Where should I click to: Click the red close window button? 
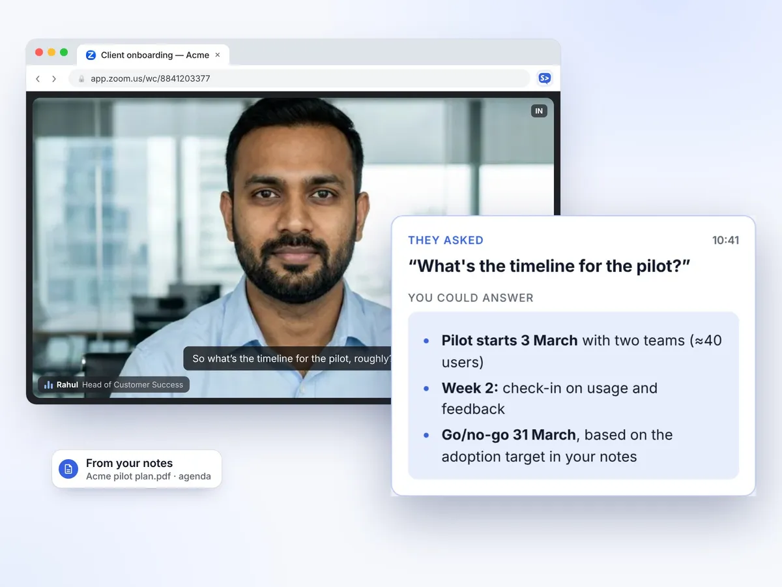[39, 52]
